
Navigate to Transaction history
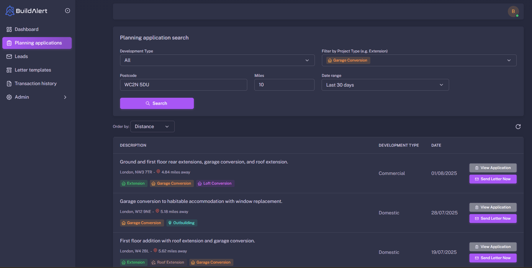(35, 84)
